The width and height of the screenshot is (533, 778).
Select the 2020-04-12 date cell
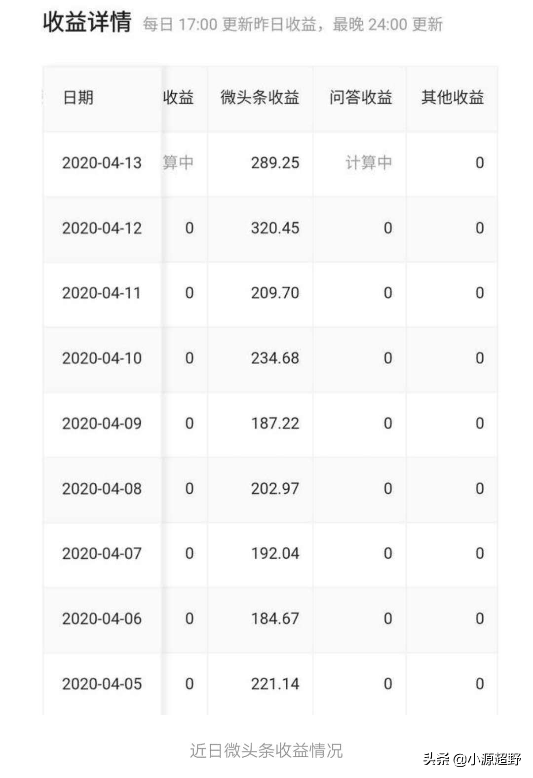102,228
